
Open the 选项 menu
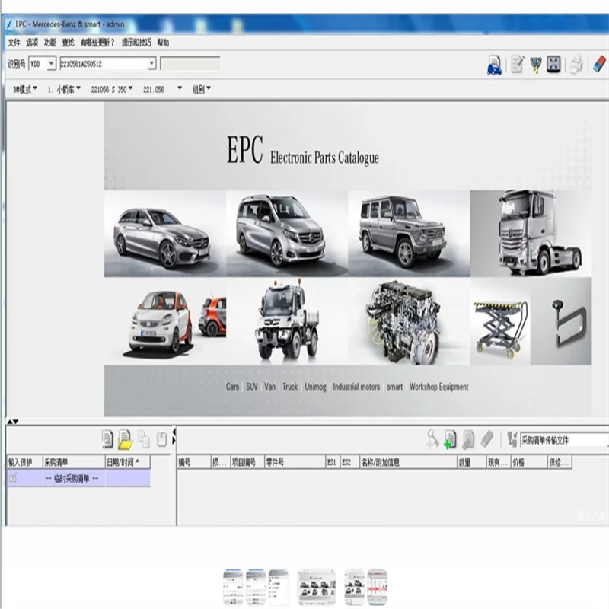click(x=32, y=43)
